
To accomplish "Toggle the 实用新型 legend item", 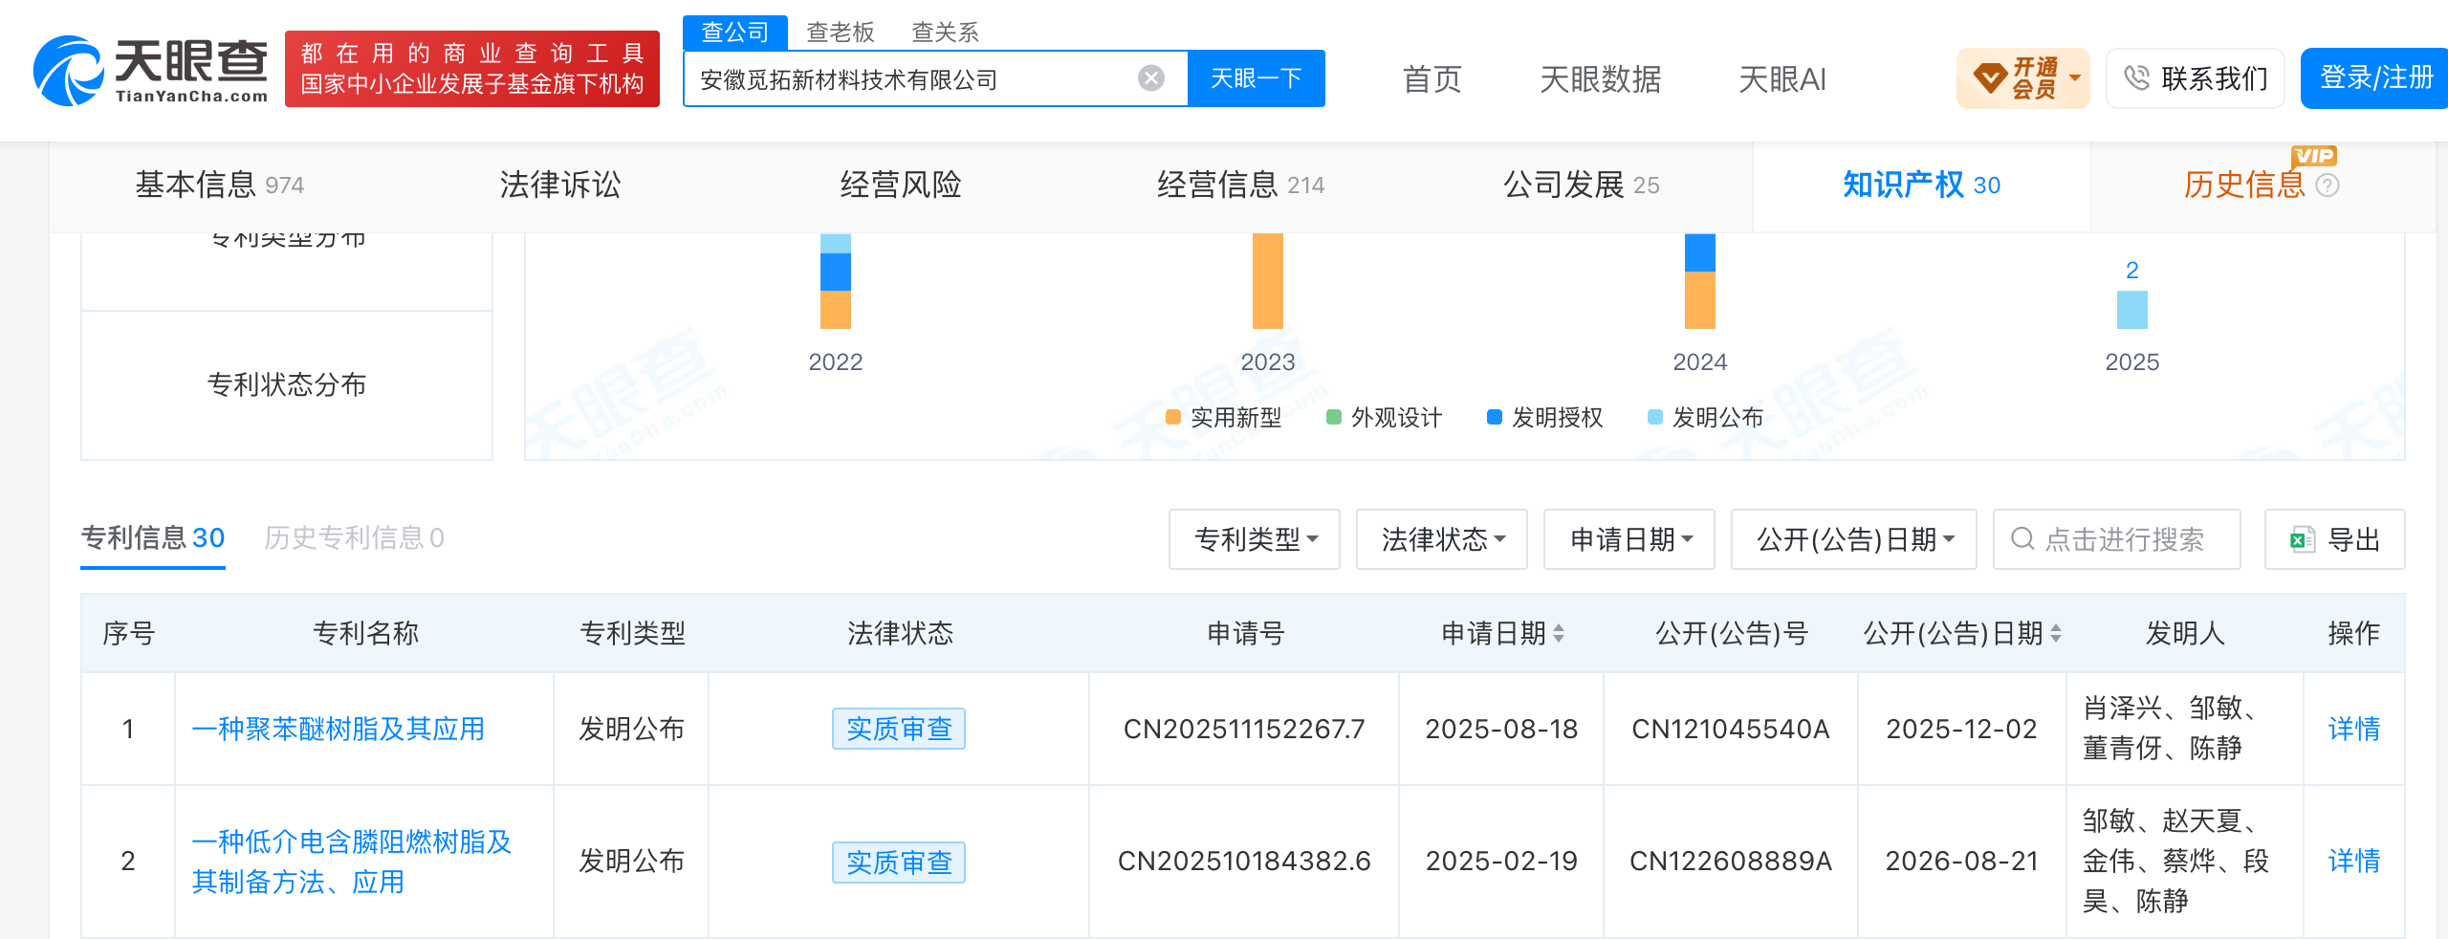I will coord(1224,417).
